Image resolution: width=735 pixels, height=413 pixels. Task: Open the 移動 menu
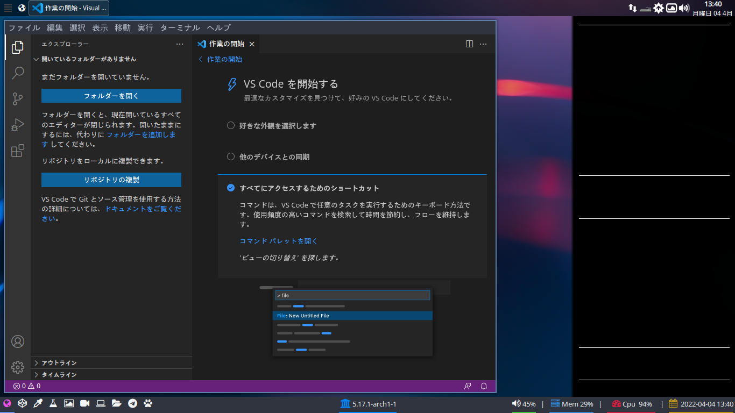click(x=123, y=28)
